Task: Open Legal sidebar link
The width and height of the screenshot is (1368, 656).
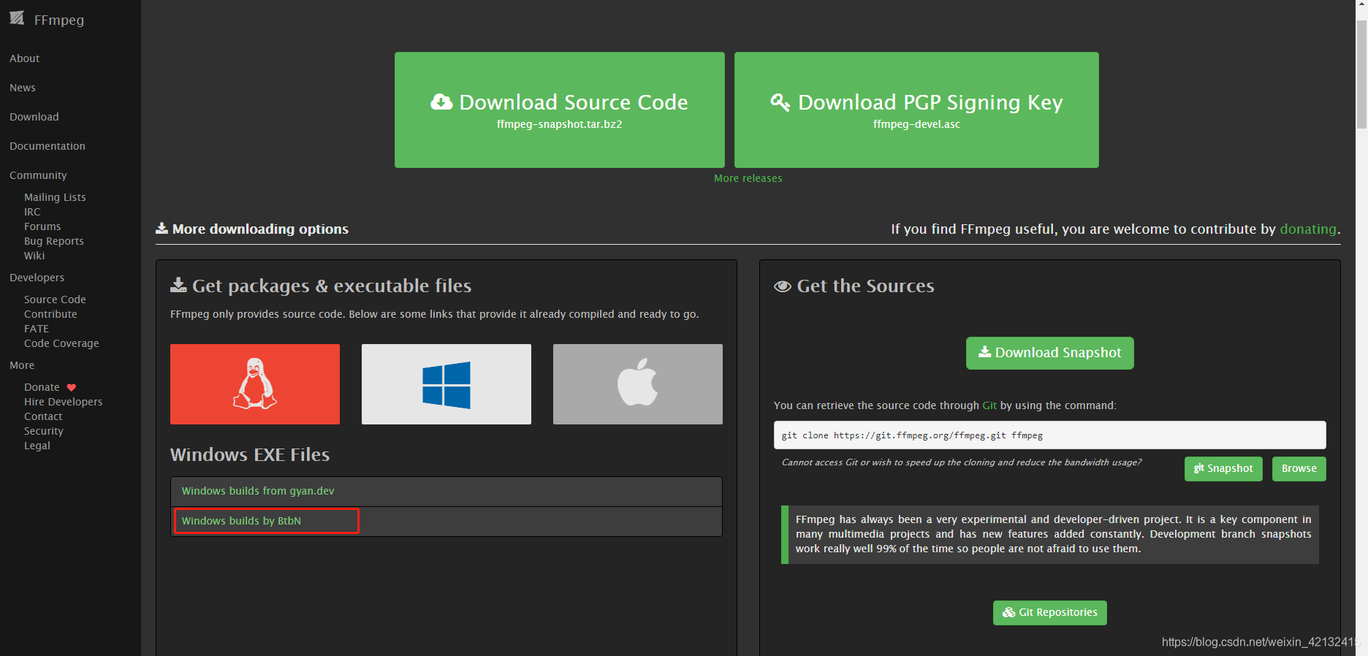Action: click(x=37, y=446)
